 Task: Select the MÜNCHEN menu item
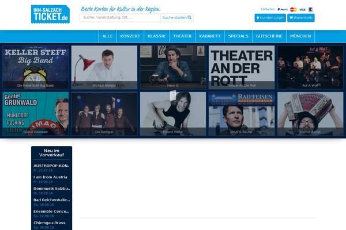coord(300,36)
